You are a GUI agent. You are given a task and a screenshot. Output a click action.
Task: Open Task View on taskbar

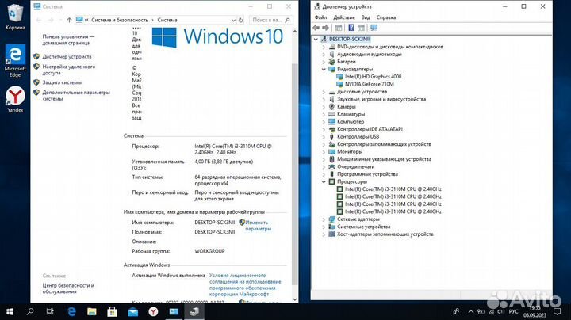pyautogui.click(x=50, y=311)
